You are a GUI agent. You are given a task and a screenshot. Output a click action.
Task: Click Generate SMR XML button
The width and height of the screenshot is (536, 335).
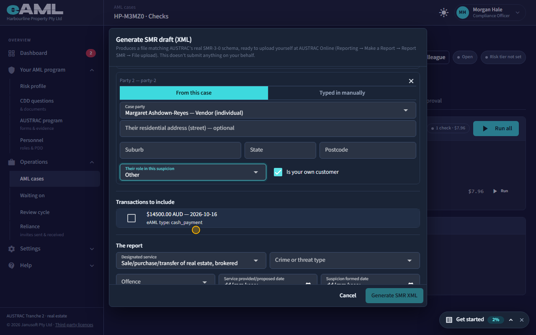(x=394, y=296)
